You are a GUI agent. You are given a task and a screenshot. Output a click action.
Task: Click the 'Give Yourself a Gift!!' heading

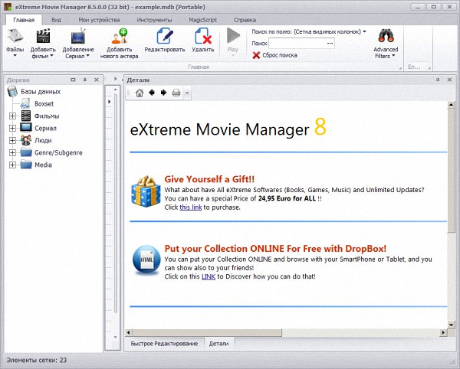[209, 179]
